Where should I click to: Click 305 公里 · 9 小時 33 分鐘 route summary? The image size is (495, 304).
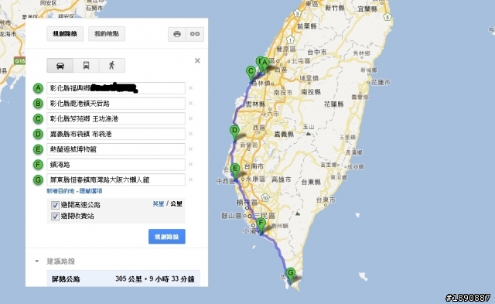tap(155, 278)
